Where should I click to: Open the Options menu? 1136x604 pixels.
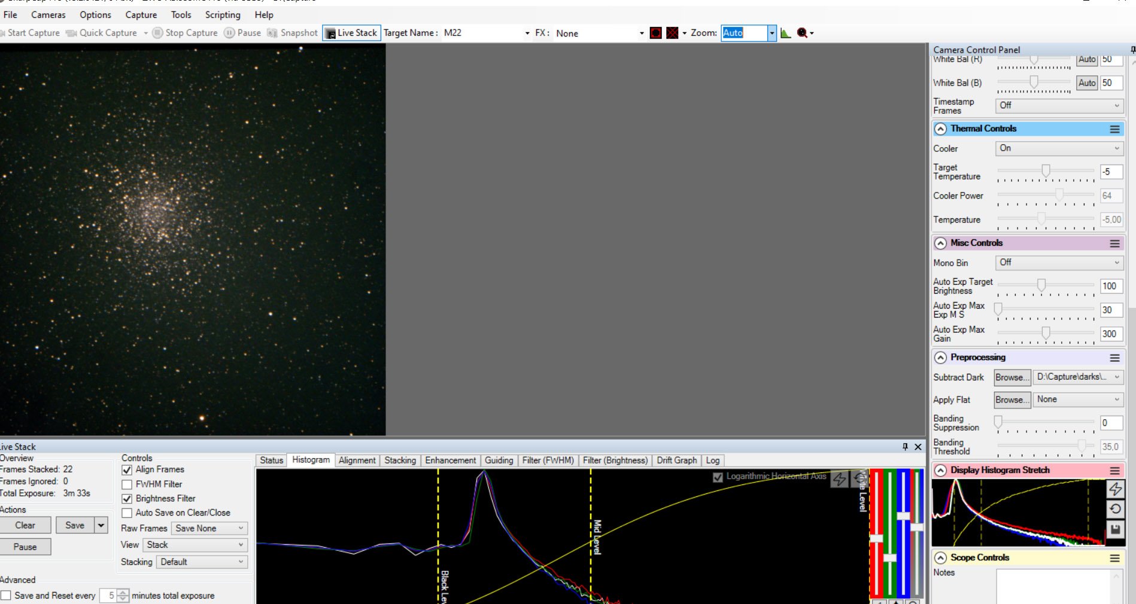click(x=95, y=15)
